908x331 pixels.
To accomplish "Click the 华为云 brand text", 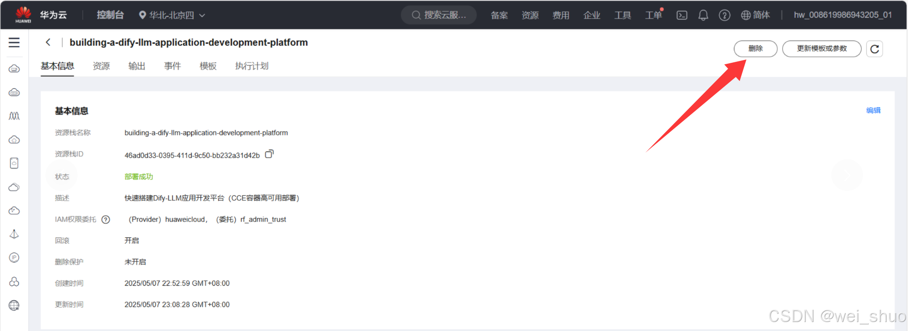I will pyautogui.click(x=53, y=15).
